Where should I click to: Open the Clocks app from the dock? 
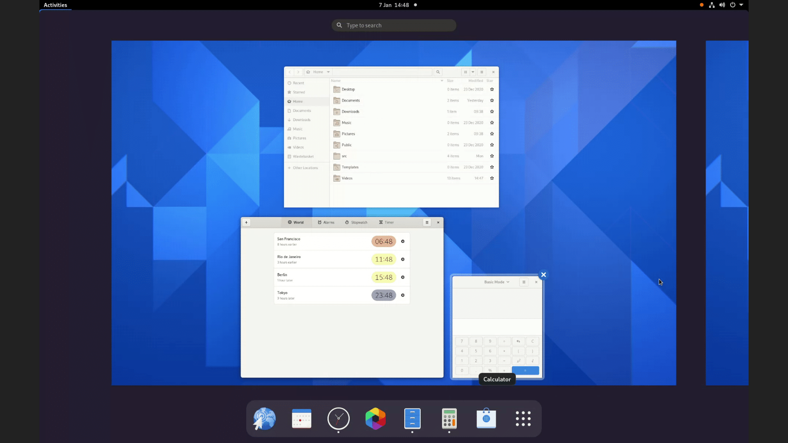339,418
